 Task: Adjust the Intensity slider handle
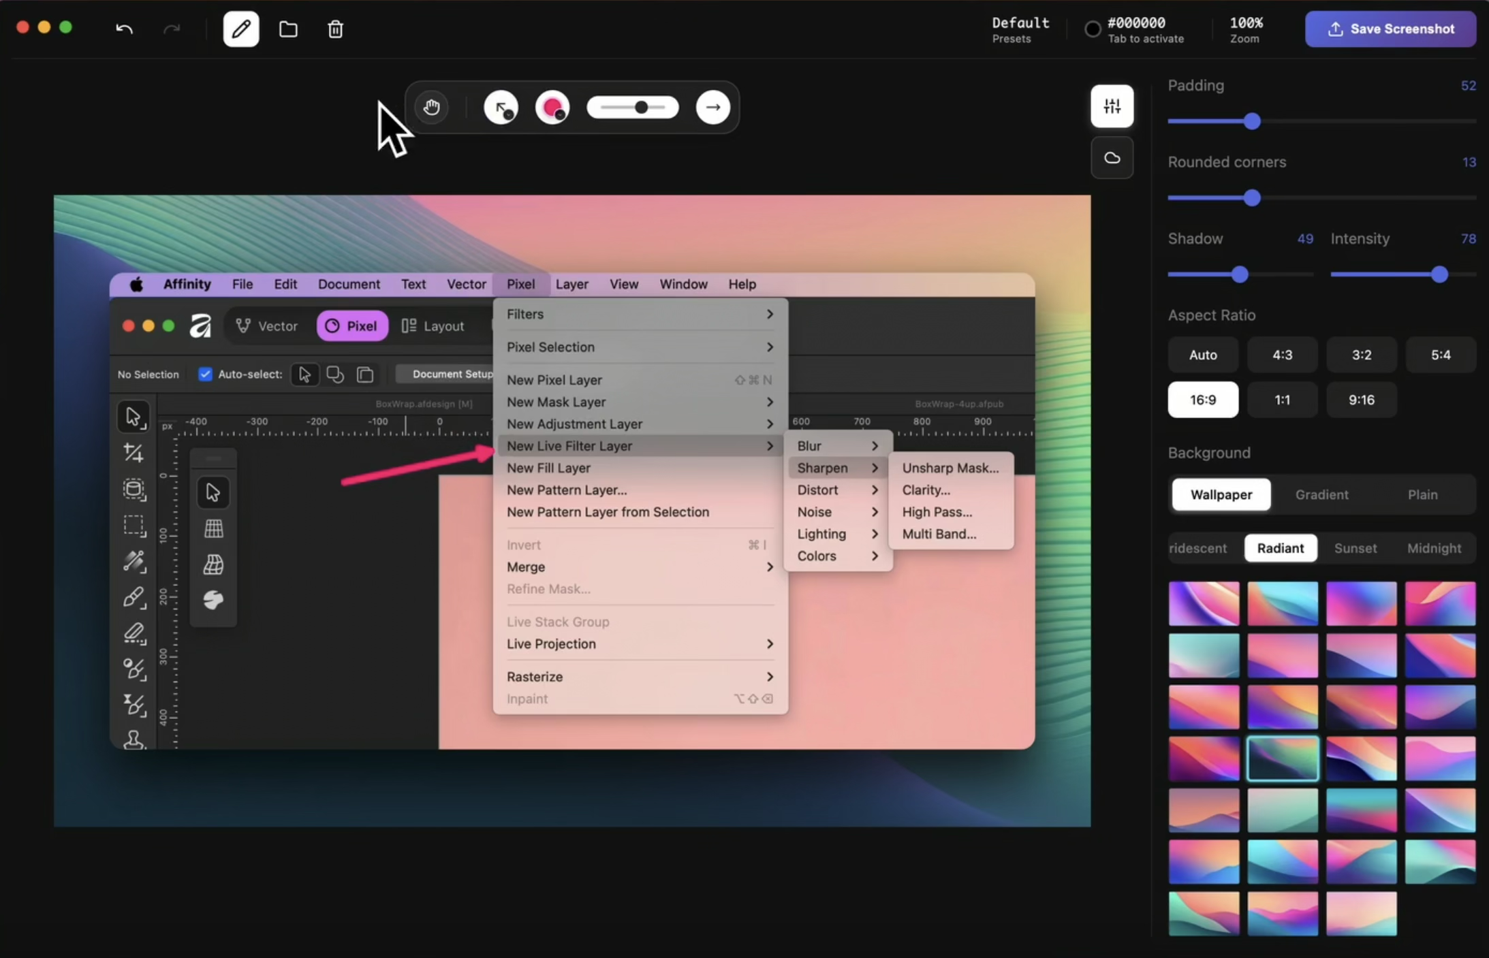point(1439,275)
